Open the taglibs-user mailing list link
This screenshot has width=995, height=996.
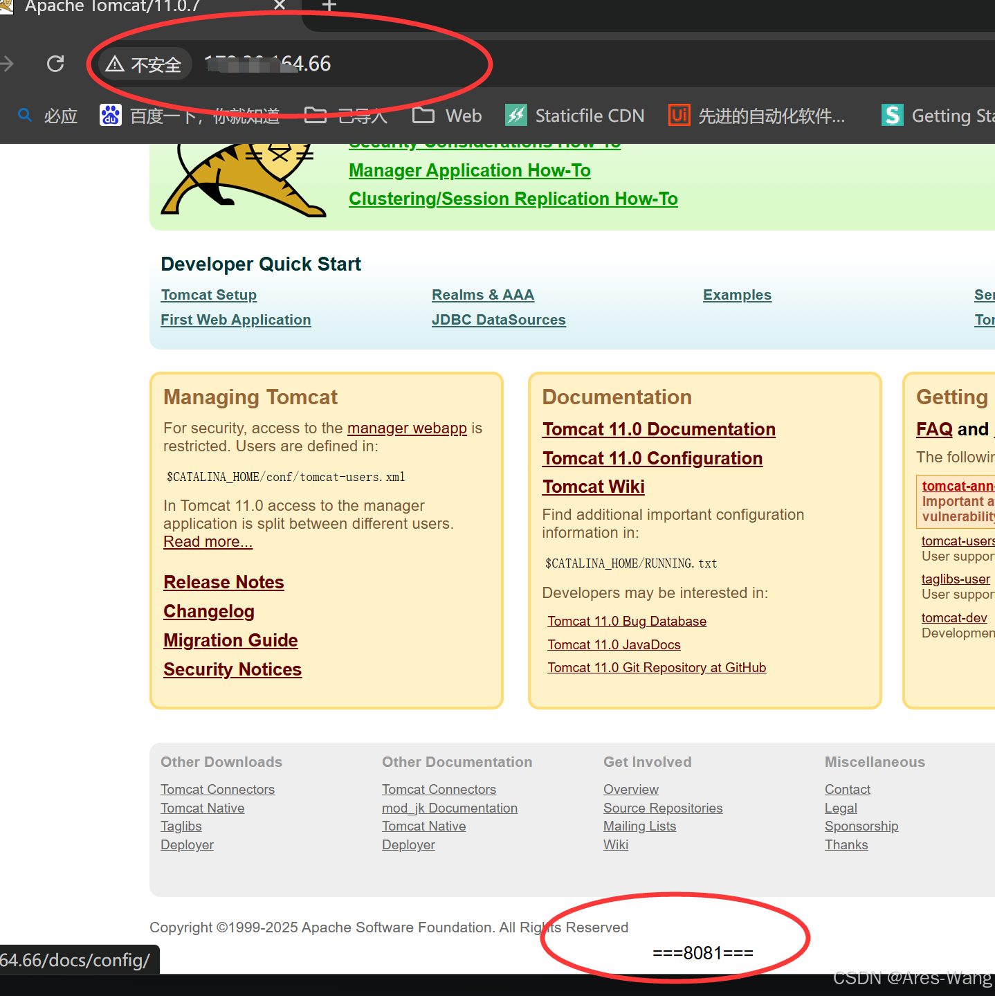(x=956, y=579)
